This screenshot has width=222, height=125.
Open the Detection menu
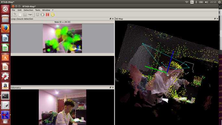28,10
